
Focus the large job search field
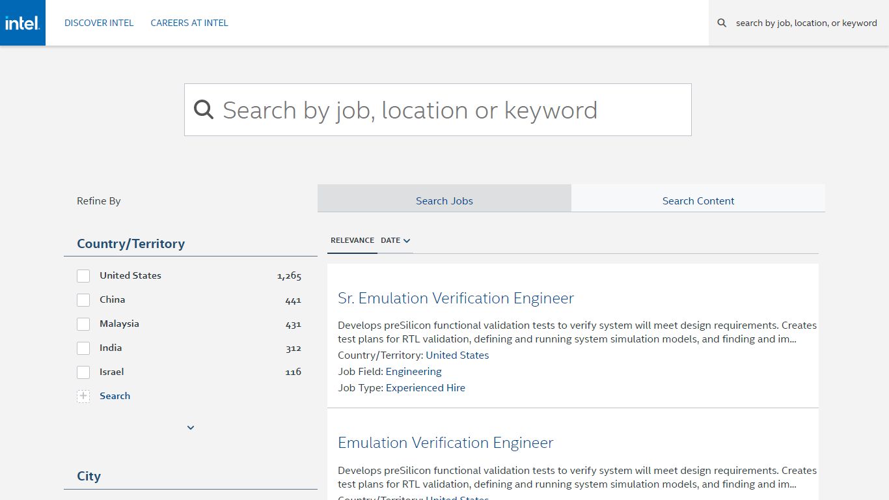point(437,109)
